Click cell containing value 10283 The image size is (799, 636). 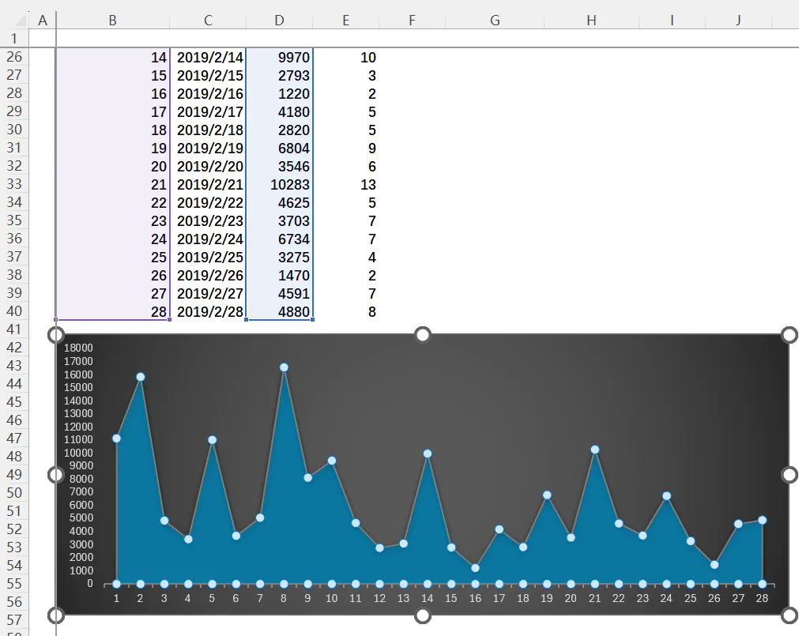(279, 184)
